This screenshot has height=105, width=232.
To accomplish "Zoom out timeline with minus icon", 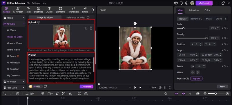I will (x=205, y=94).
